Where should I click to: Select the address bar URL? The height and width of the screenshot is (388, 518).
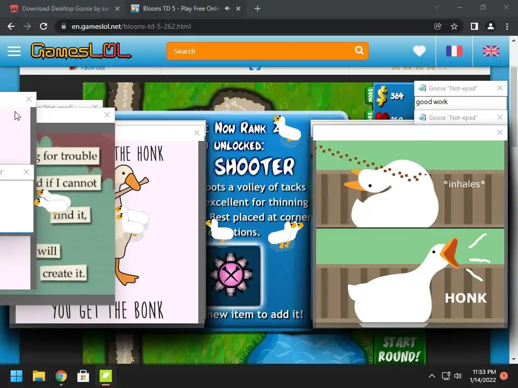tap(131, 26)
